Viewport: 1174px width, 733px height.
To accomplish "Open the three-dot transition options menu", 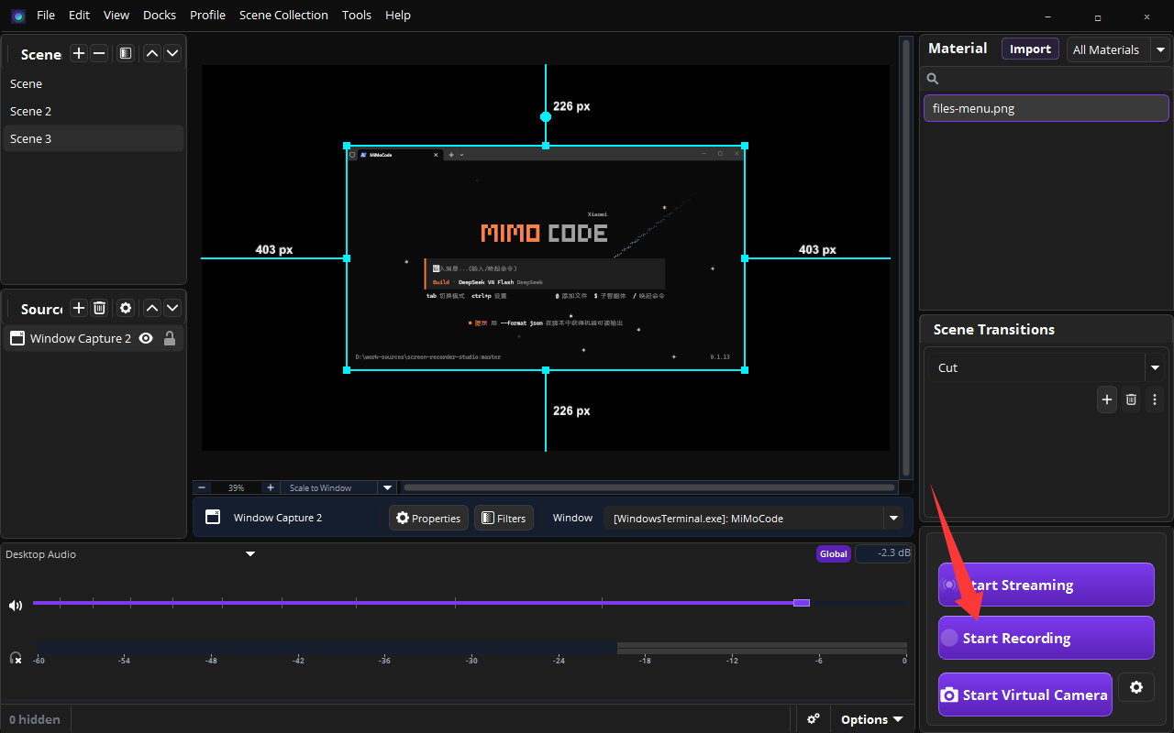I will pos(1155,399).
